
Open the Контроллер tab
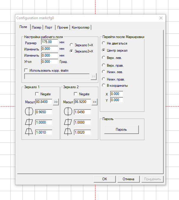[81, 27]
